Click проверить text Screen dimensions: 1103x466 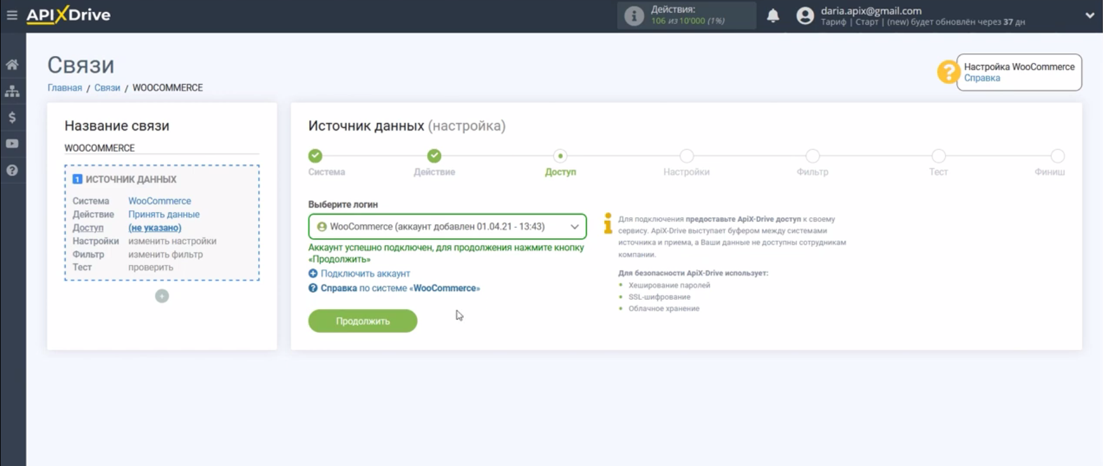pos(150,267)
